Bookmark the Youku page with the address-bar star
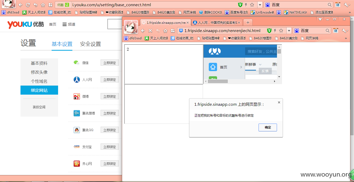This screenshot has height=182, width=354. (x=252, y=5)
